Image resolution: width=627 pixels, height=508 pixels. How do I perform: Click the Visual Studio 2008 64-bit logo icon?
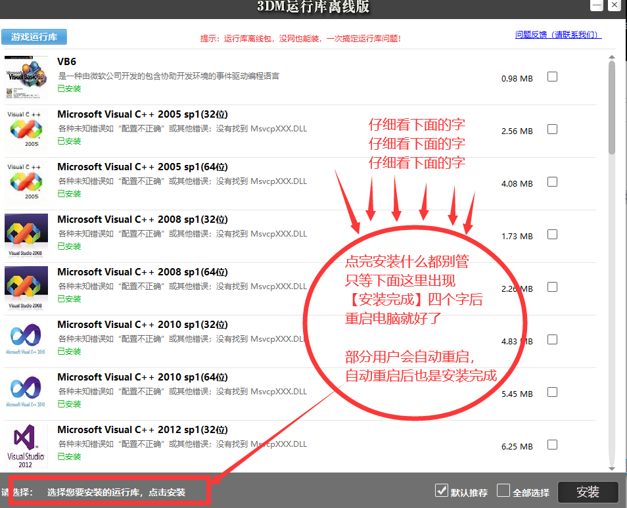coord(25,287)
